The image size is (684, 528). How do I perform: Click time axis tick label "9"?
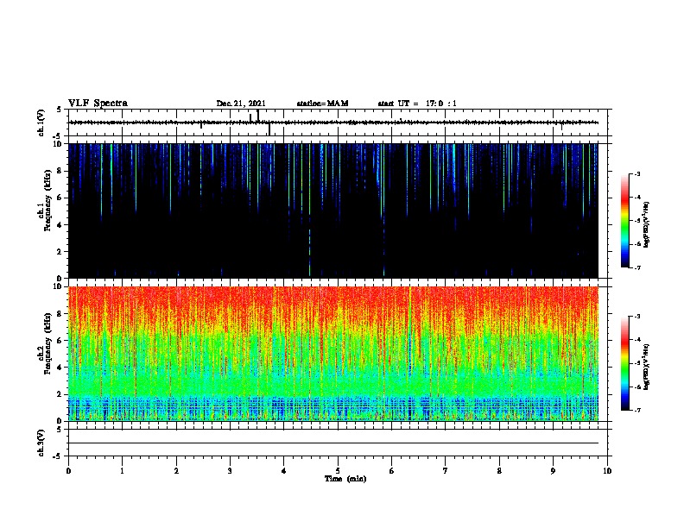click(x=553, y=471)
